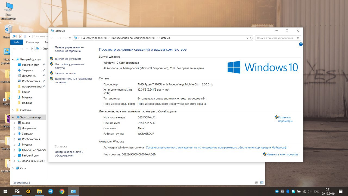This screenshot has width=348, height=196.
Task: Click the back arrow in System window
Action: (x=53, y=38)
